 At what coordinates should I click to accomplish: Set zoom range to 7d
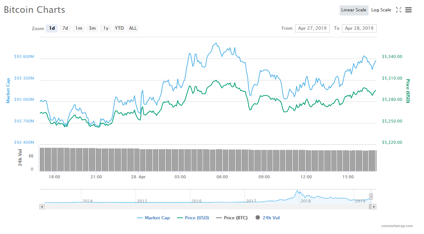click(x=65, y=28)
